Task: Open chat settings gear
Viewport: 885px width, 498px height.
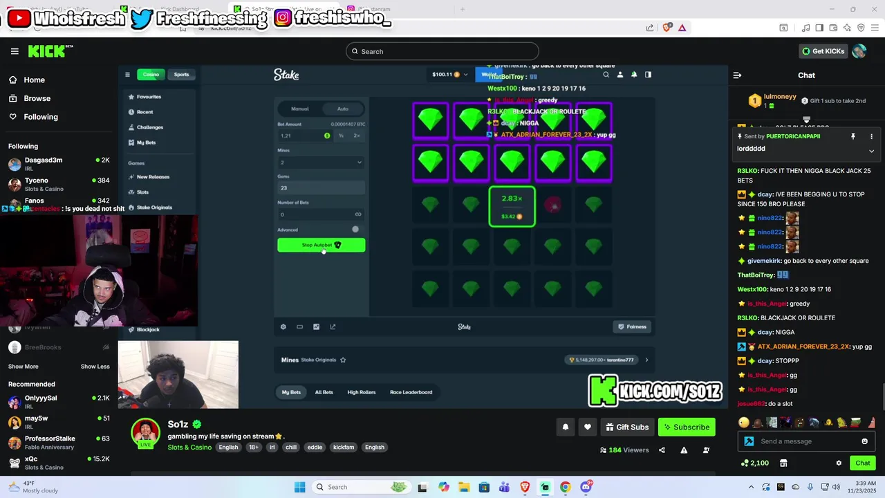Action: click(839, 463)
